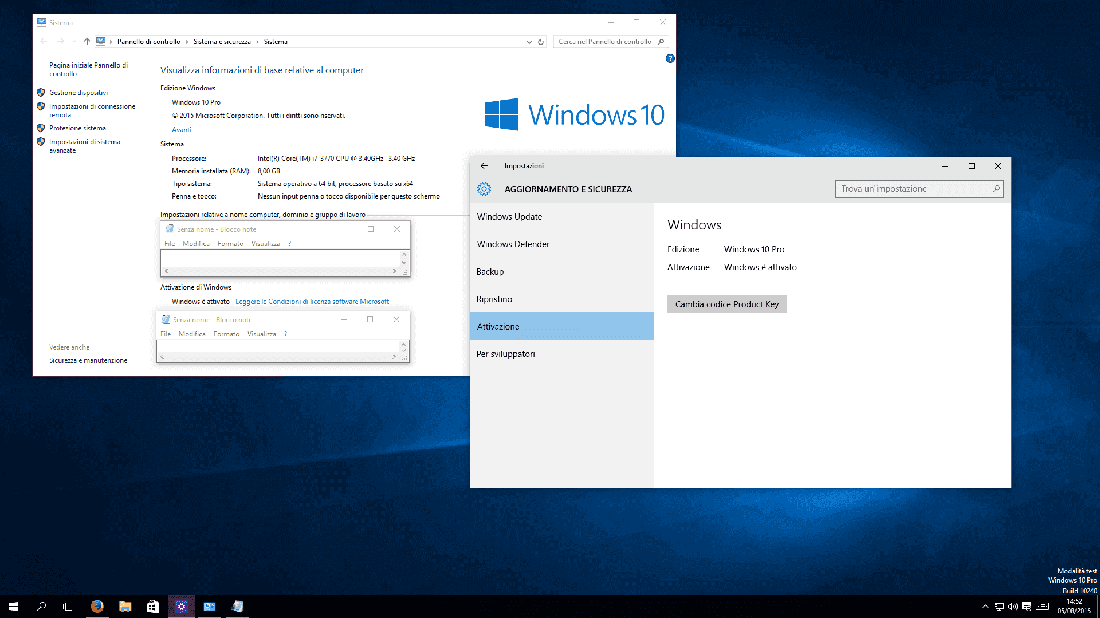Open Task View from the taskbar
This screenshot has width=1100, height=618.
[69, 607]
